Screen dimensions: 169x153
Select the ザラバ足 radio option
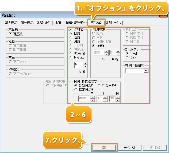(x=71, y=53)
